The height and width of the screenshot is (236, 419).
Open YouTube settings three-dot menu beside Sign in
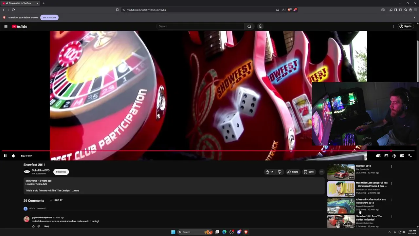(x=393, y=26)
